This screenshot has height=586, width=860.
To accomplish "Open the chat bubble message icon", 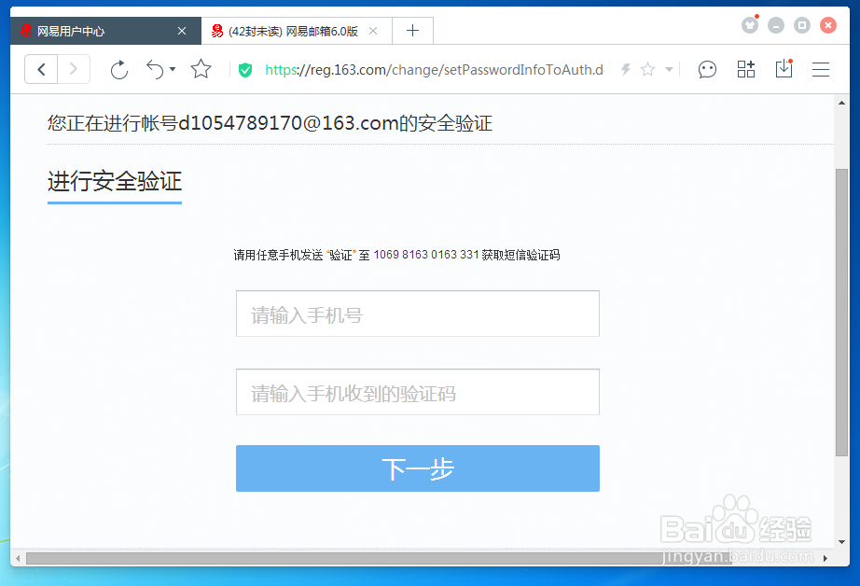I will [x=707, y=70].
